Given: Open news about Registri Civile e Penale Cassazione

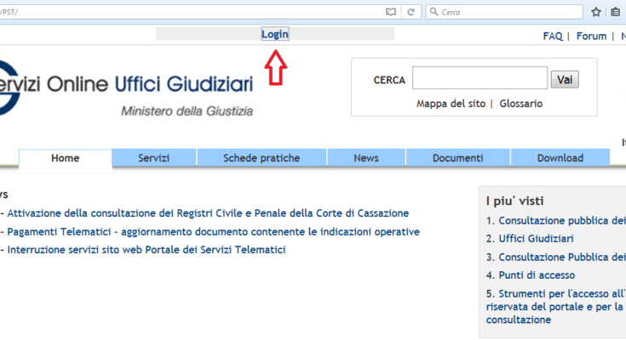Looking at the screenshot, I should (x=208, y=213).
